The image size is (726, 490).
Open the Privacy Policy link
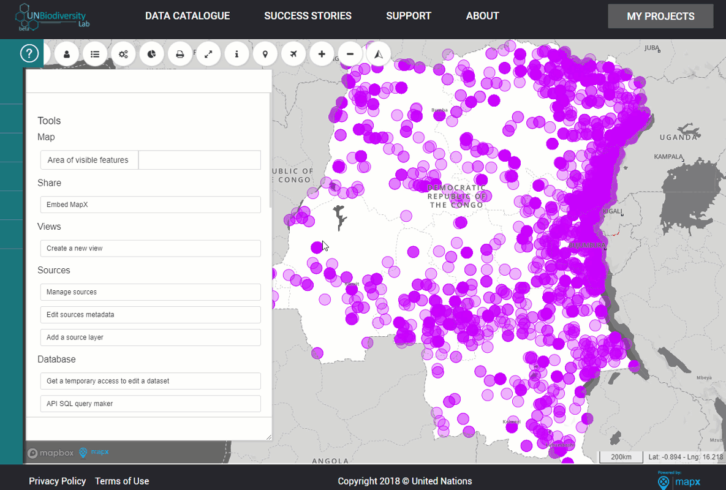58,481
